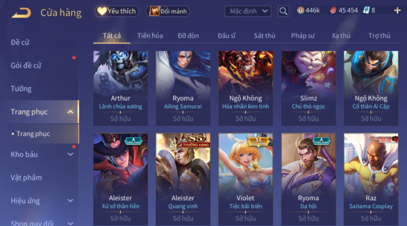Select the Sát thủ filter tab

pyautogui.click(x=264, y=36)
